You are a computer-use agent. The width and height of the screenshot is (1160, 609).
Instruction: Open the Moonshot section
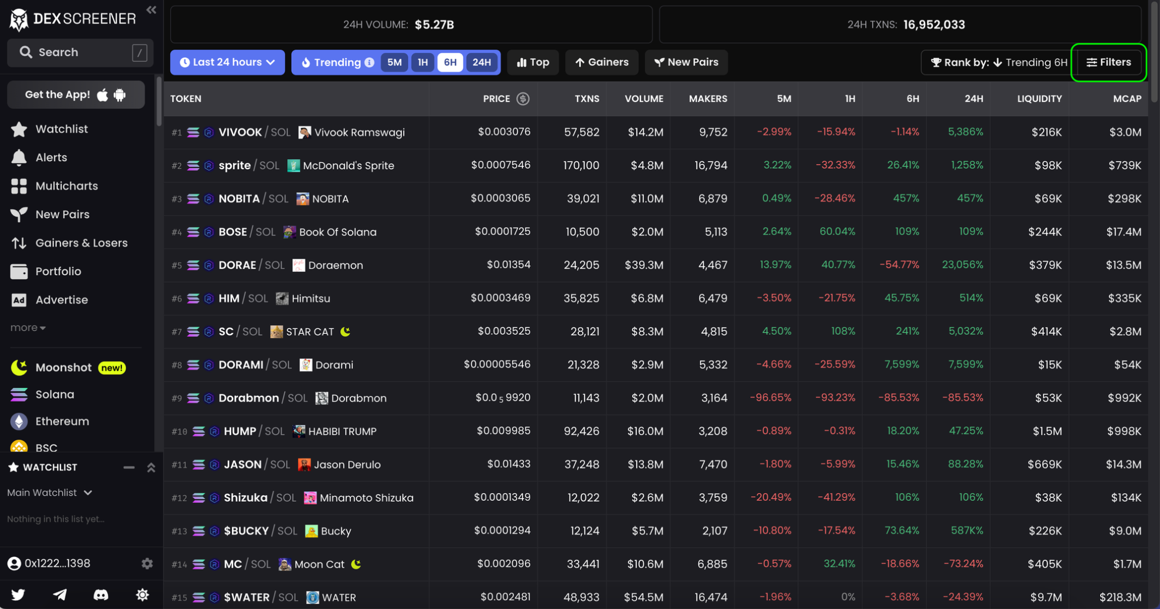point(64,367)
